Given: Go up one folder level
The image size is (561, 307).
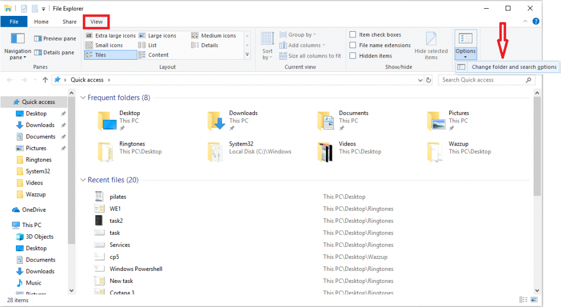Looking at the screenshot, I should click(x=45, y=80).
